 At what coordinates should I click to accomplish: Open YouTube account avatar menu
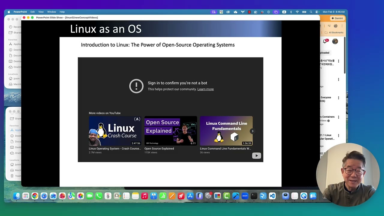tap(335, 41)
